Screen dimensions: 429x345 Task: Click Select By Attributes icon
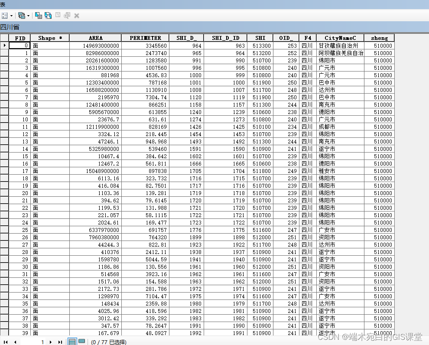tap(39, 16)
